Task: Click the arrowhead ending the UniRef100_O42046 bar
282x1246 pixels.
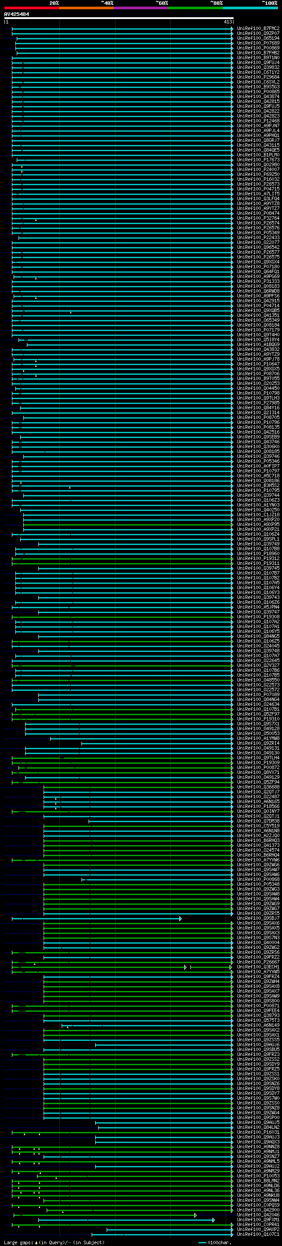Action: point(196,1216)
